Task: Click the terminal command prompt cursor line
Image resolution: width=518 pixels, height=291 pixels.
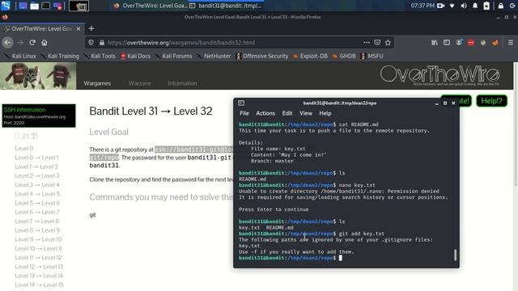Action: click(291, 258)
